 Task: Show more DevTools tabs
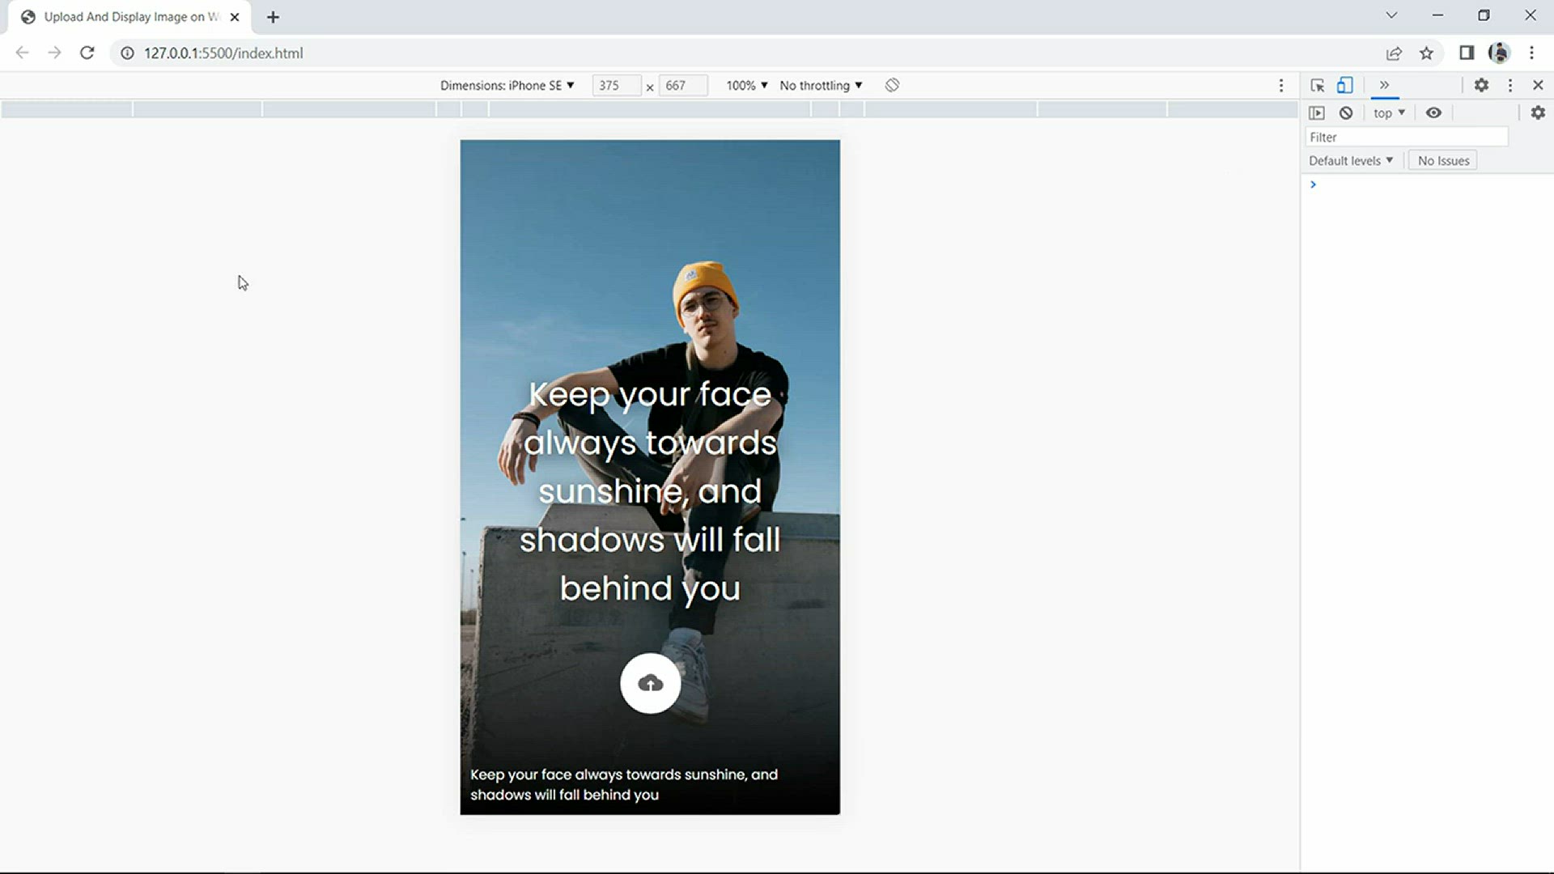[x=1384, y=85]
